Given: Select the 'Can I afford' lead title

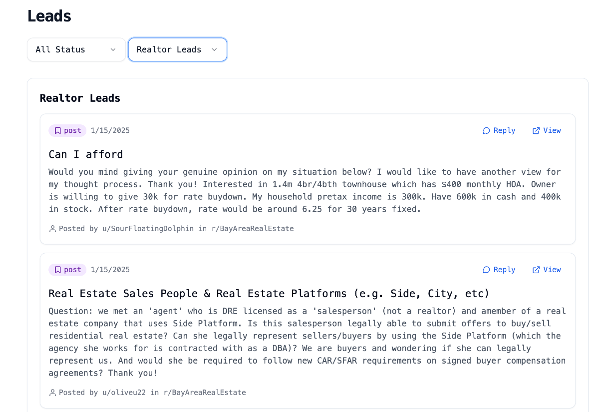Looking at the screenshot, I should click(x=86, y=154).
